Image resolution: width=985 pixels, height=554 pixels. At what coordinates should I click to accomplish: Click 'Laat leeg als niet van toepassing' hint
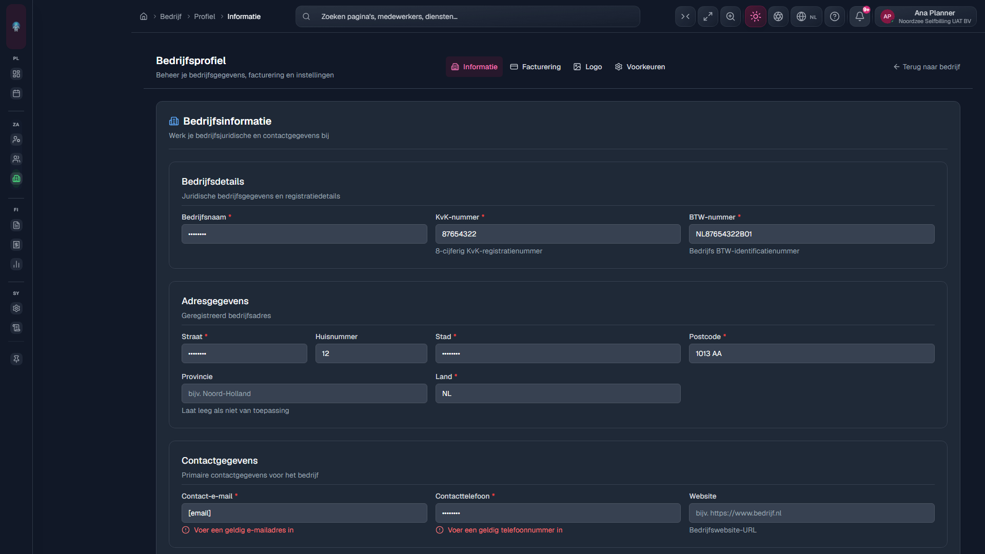point(235,410)
